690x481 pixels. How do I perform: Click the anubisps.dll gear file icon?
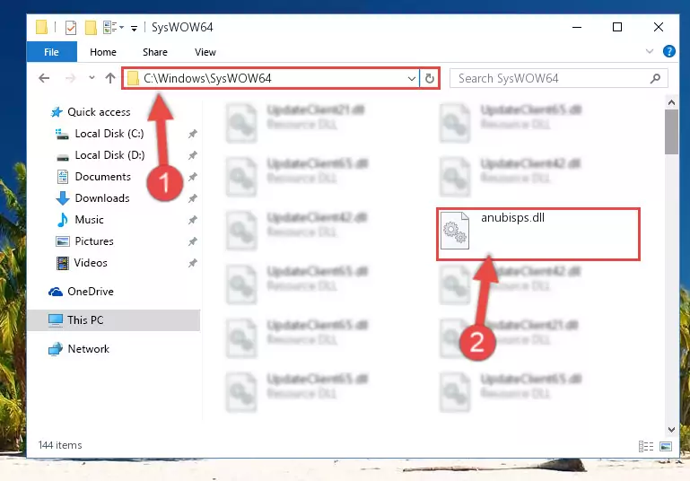tap(455, 231)
